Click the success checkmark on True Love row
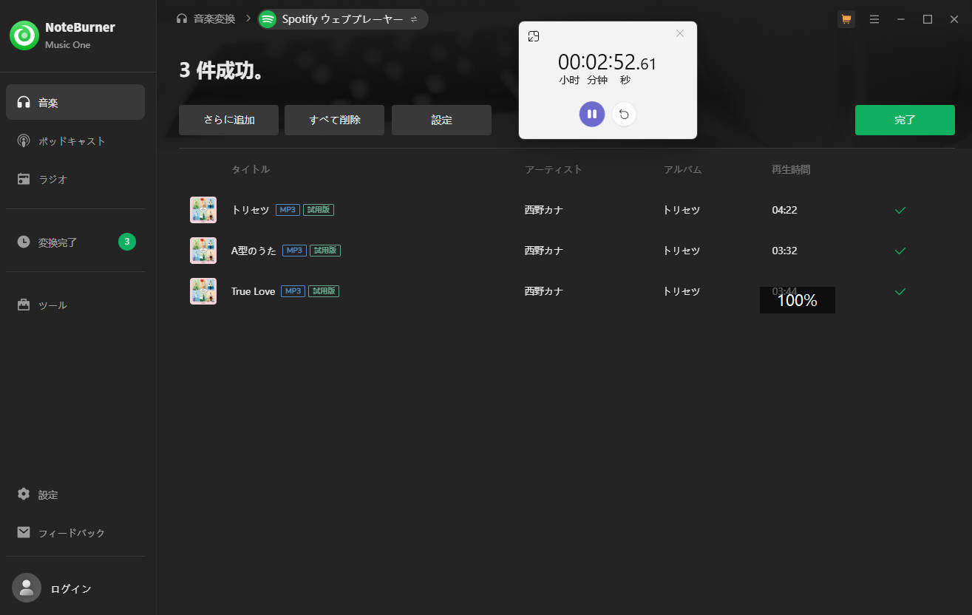This screenshot has width=972, height=615. (900, 291)
